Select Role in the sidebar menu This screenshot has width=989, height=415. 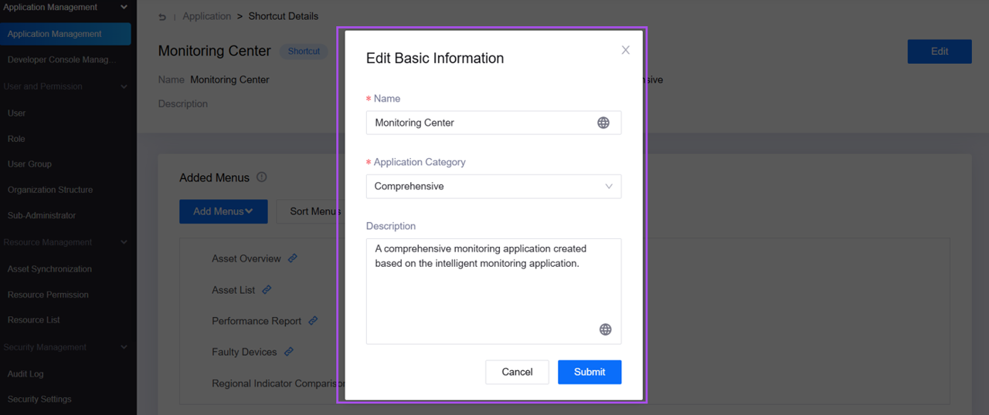click(16, 139)
